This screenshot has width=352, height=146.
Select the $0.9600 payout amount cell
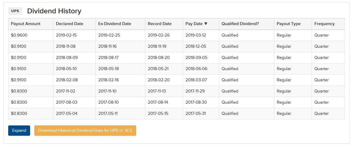coord(19,35)
